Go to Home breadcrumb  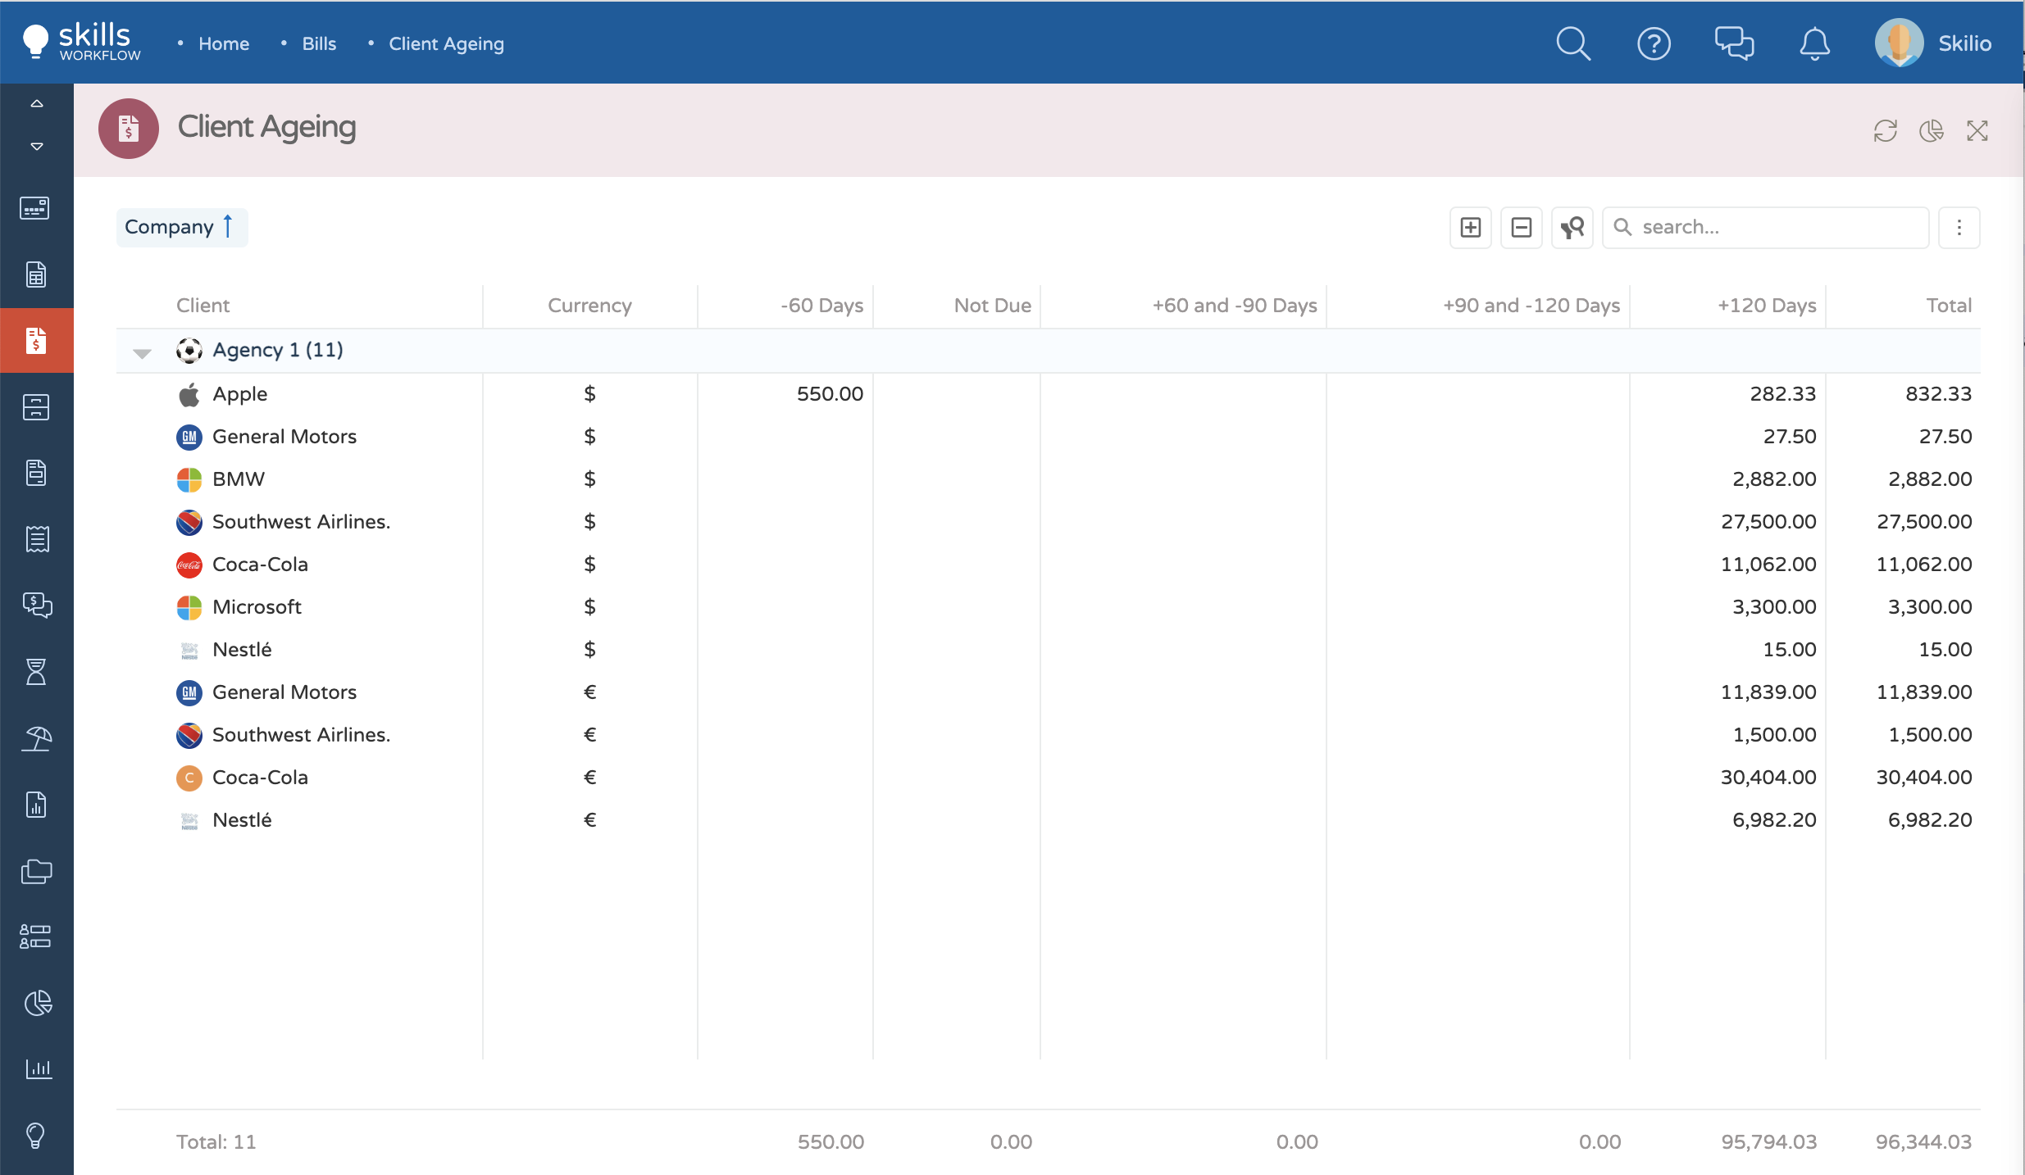(223, 44)
